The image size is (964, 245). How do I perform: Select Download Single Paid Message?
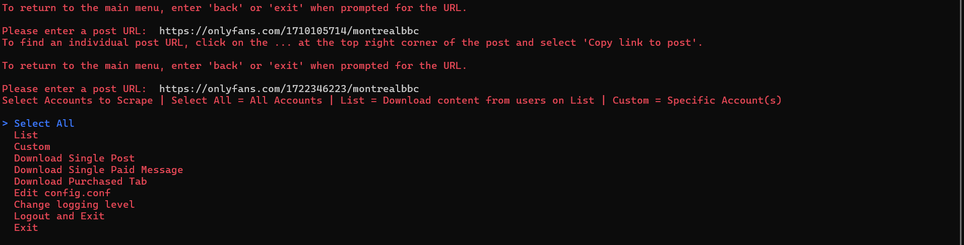click(98, 170)
